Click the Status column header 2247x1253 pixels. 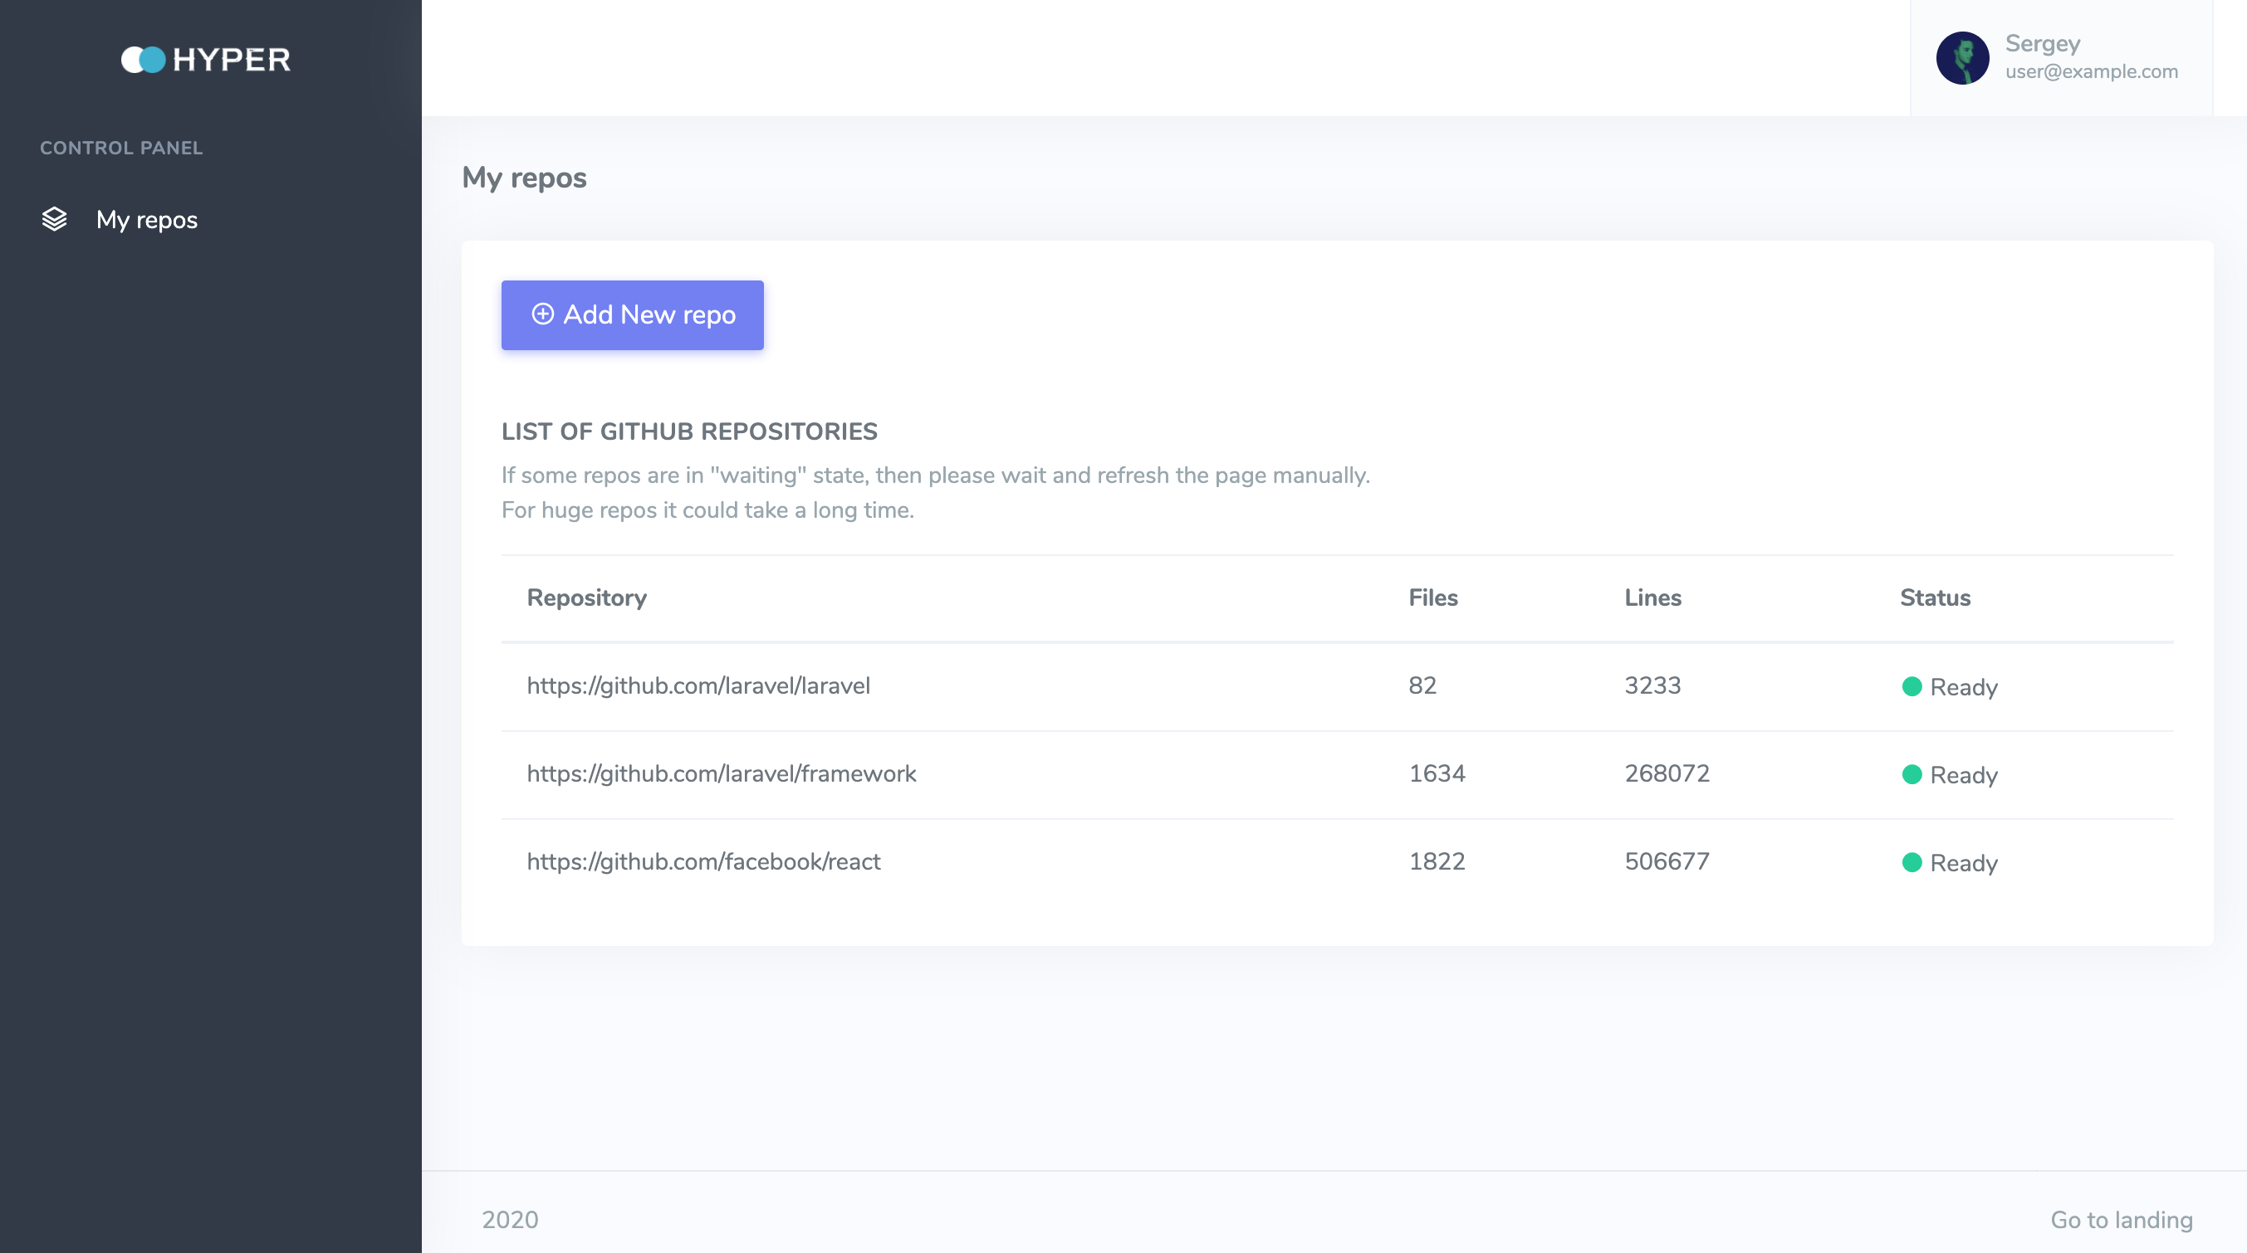(1934, 597)
